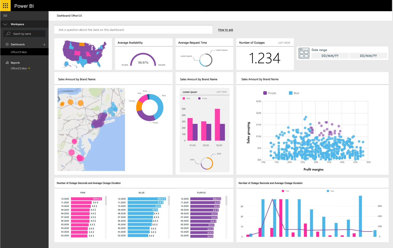Open the Office123 Mon dashboard from sidebar

[x=18, y=52]
